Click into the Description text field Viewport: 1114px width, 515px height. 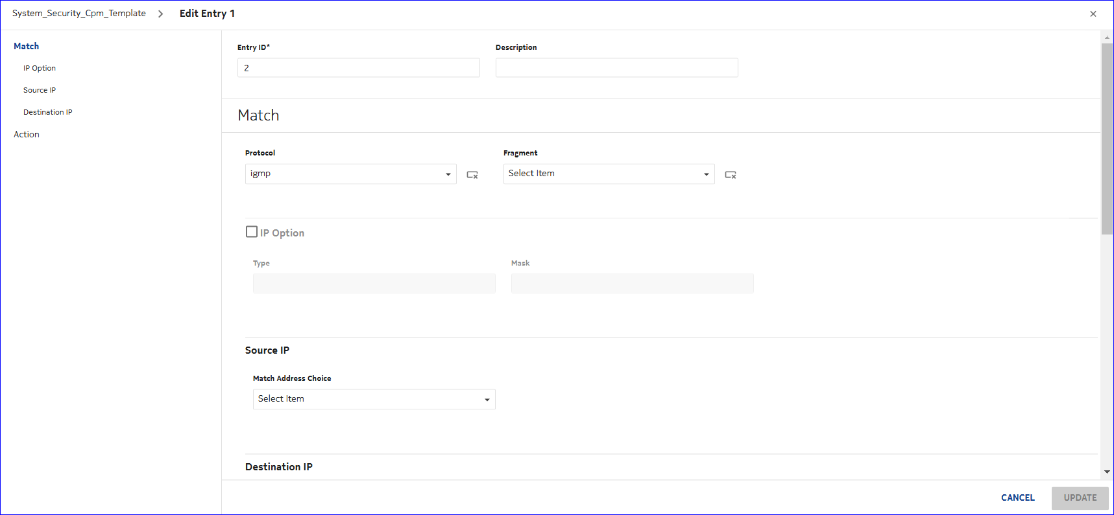tap(616, 68)
